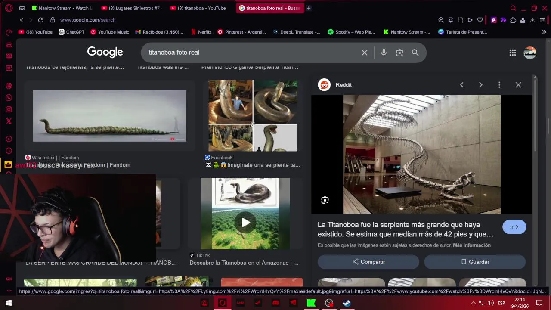Viewport: 551px width, 310px height.
Task: Click the Guardar button
Action: click(x=475, y=262)
